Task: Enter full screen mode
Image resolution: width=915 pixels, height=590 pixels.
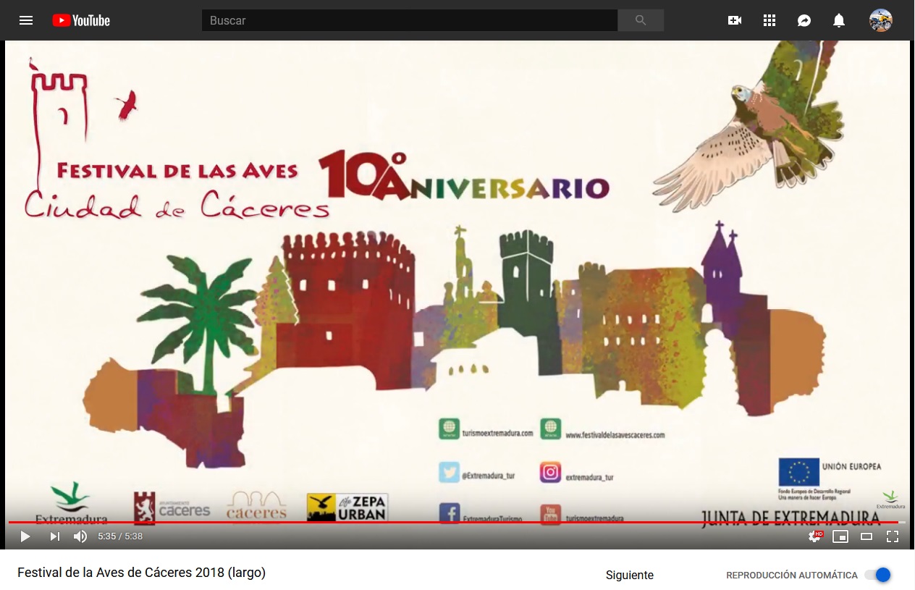Action: coord(893,536)
